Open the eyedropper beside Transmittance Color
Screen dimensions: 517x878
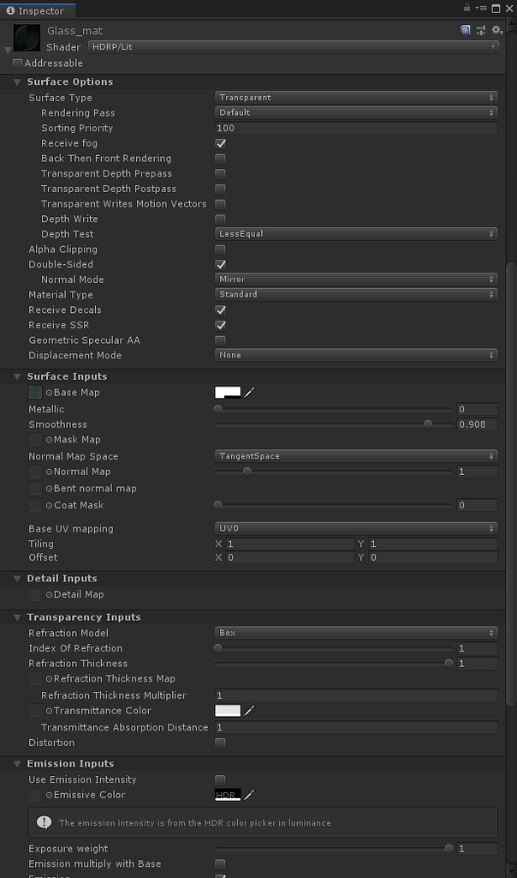click(x=248, y=710)
